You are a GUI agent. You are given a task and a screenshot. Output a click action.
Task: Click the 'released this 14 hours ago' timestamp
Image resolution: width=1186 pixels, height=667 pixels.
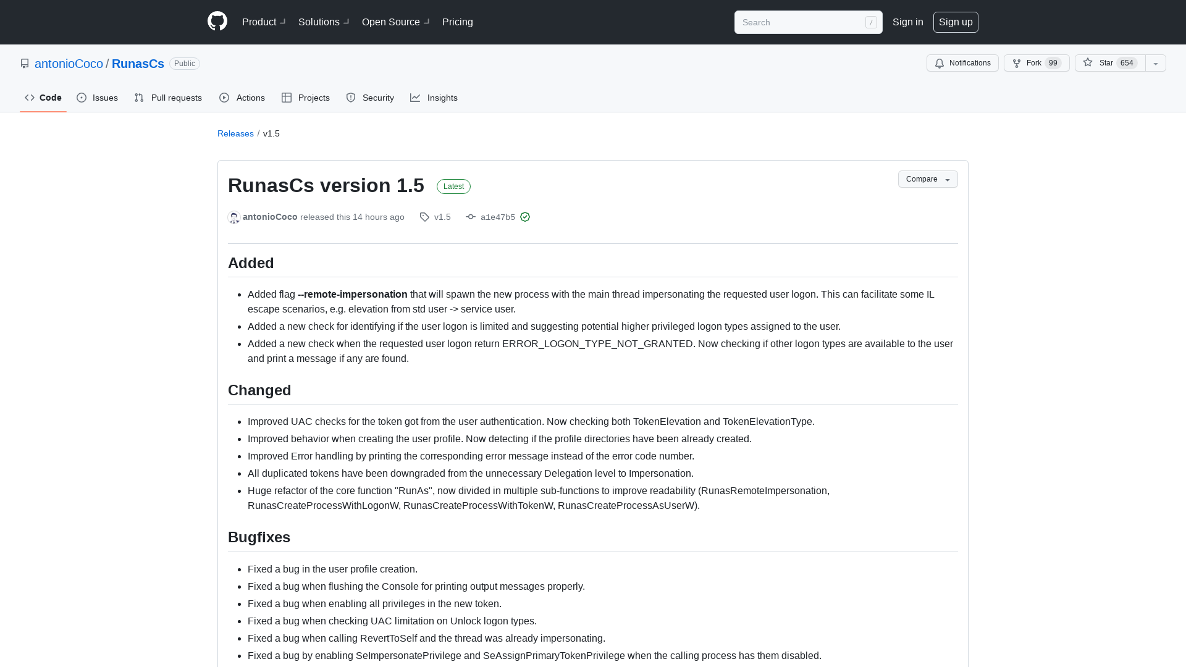point(352,217)
